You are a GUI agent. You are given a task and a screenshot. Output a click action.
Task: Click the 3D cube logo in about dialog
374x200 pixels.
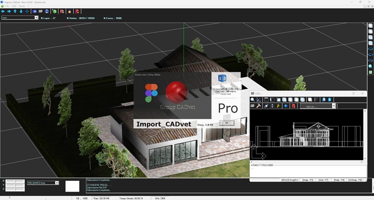pyautogui.click(x=222, y=78)
